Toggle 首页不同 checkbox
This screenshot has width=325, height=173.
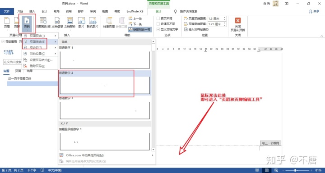158,18
